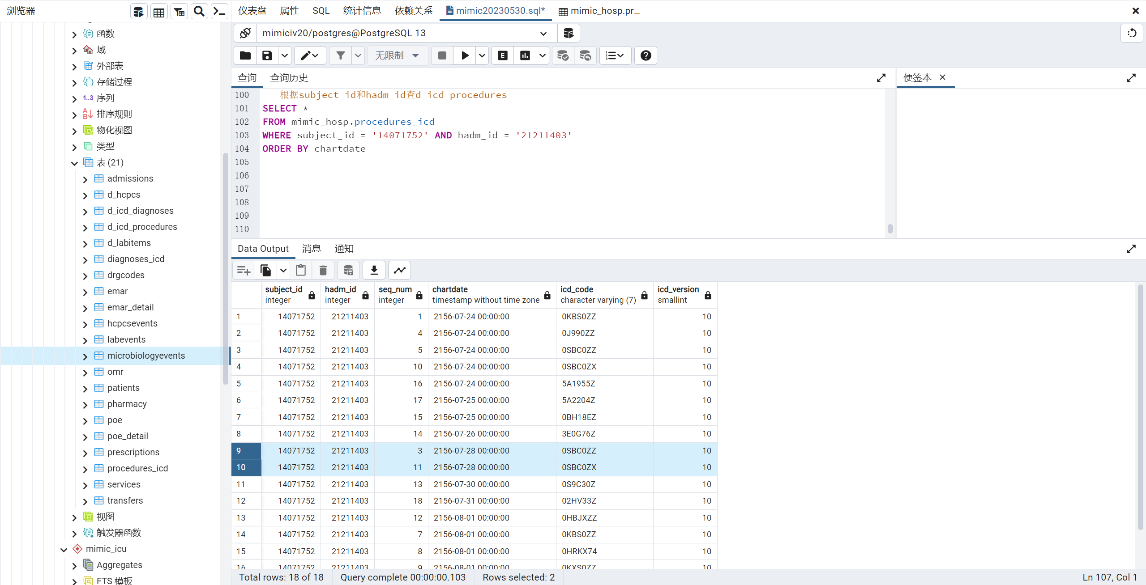Open the mimiciv20 connection dropdown
The width and height of the screenshot is (1146, 585).
543,33
